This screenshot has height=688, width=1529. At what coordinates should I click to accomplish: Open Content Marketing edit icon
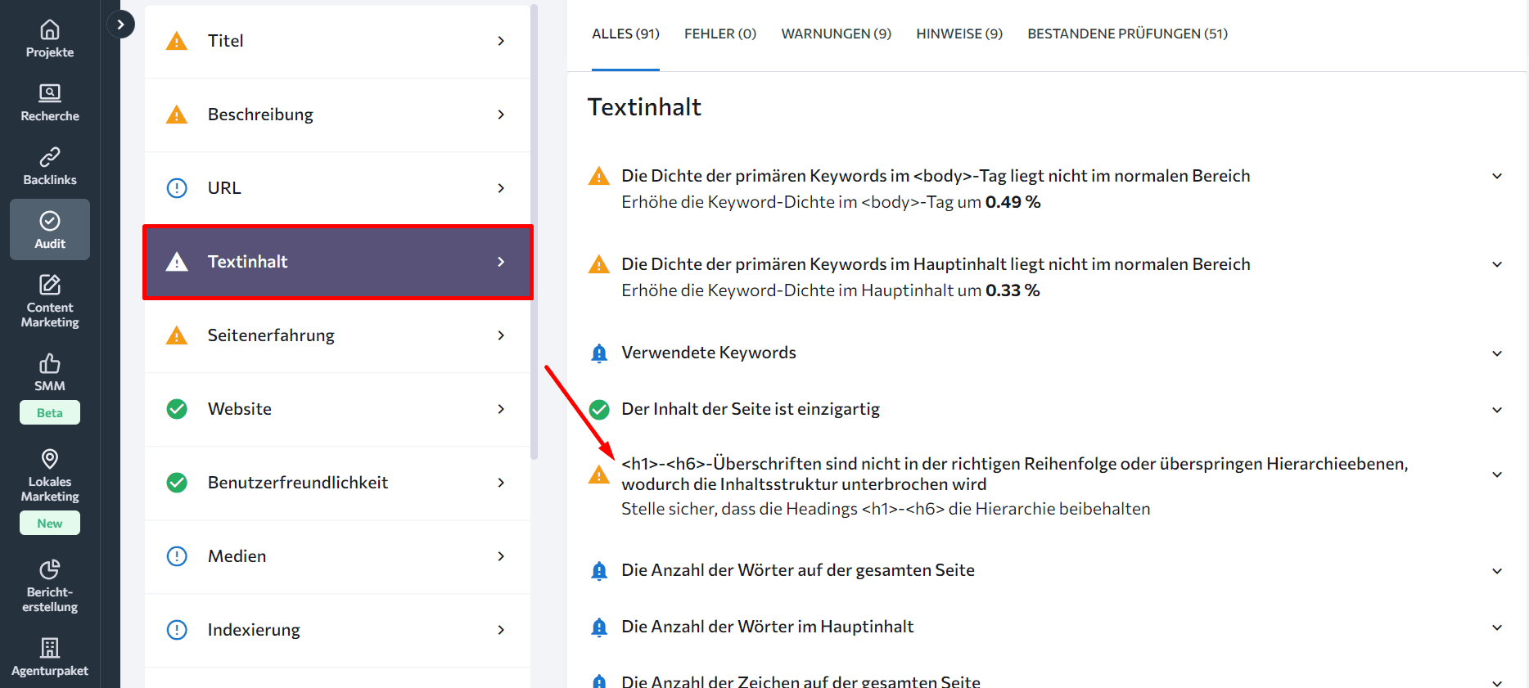[50, 285]
